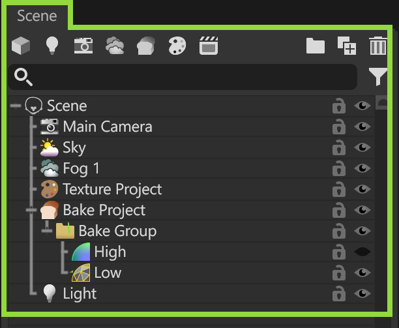Click the clapperboard turntable icon
Image resolution: width=399 pixels, height=328 pixels.
tap(208, 46)
